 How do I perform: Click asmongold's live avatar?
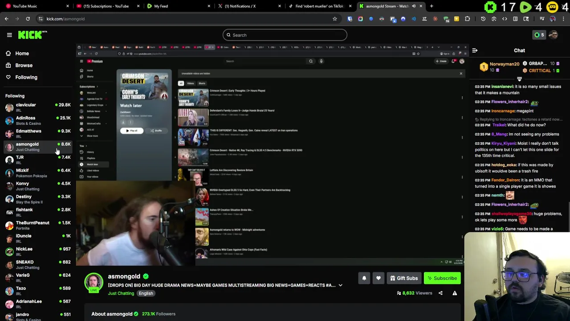tap(94, 282)
